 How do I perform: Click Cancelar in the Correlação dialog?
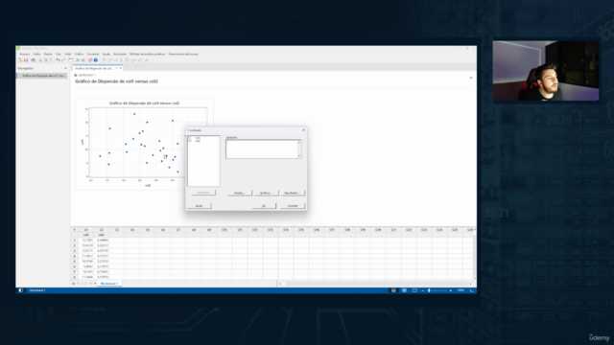pyautogui.click(x=293, y=206)
